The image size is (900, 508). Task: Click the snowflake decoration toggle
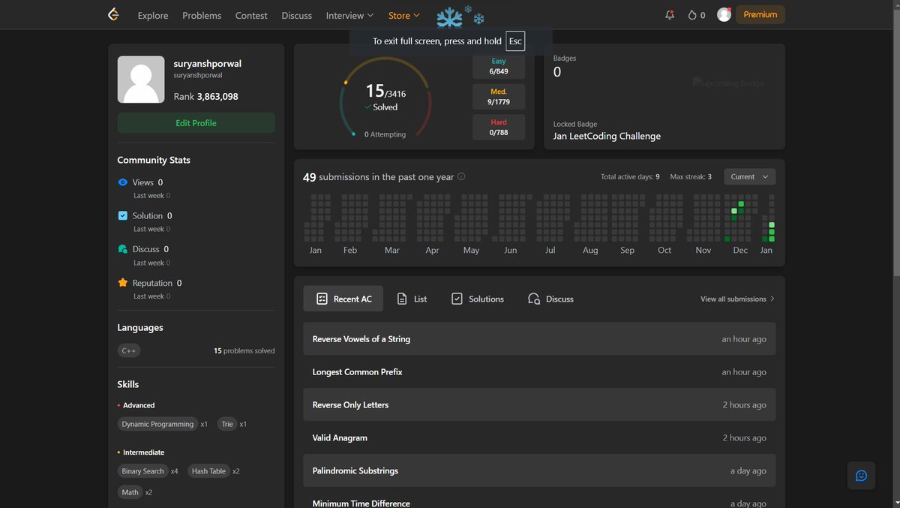click(x=460, y=17)
